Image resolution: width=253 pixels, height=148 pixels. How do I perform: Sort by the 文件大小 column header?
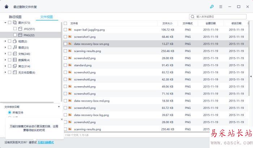click(x=167, y=23)
